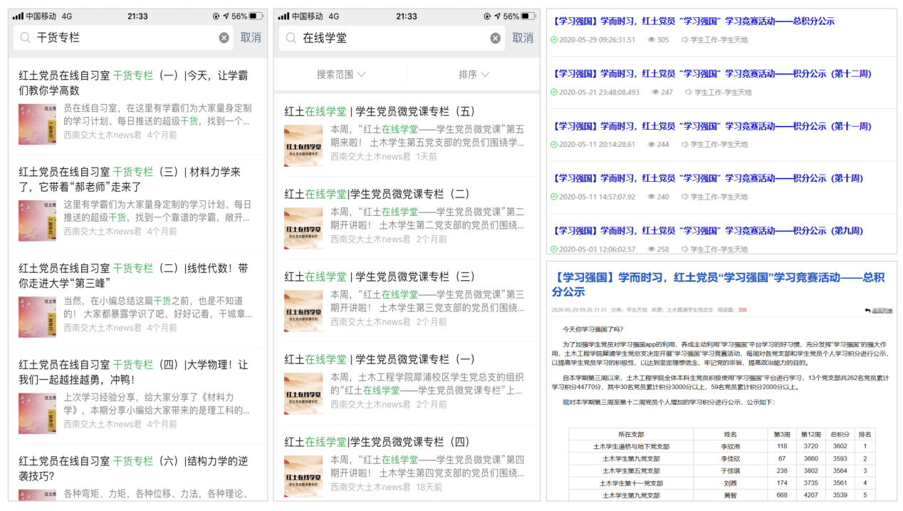The height and width of the screenshot is (511, 903).
Task: Click the clock icon for 2020-05-21 post
Action: coord(554,92)
